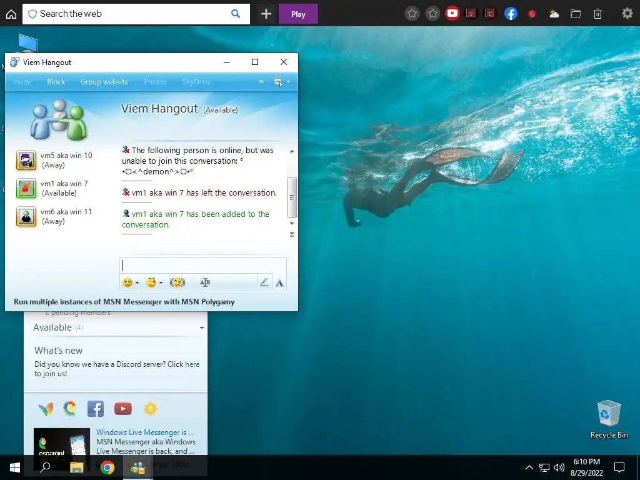
Task: Collapse the Available contacts group arrow
Action: click(202, 327)
